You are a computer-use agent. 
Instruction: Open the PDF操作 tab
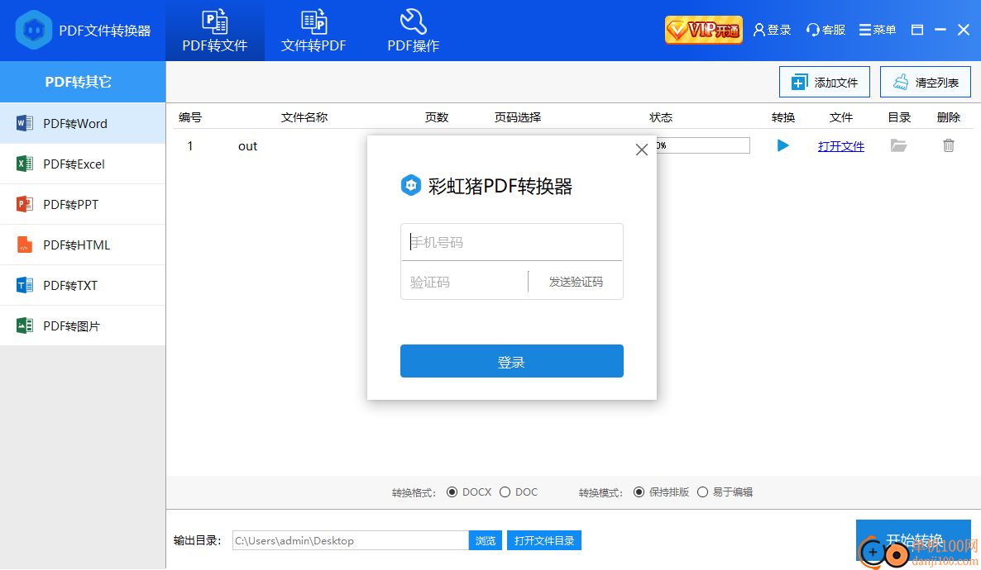tap(413, 31)
